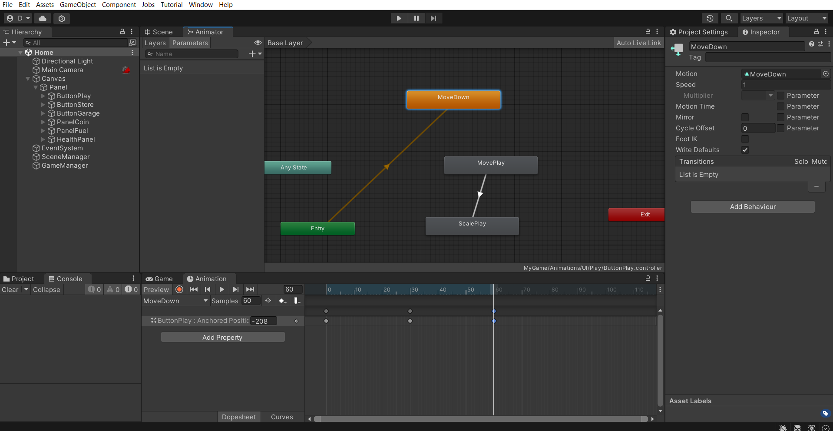Open the Layout dropdown
This screenshot has height=431, width=833.
point(807,18)
